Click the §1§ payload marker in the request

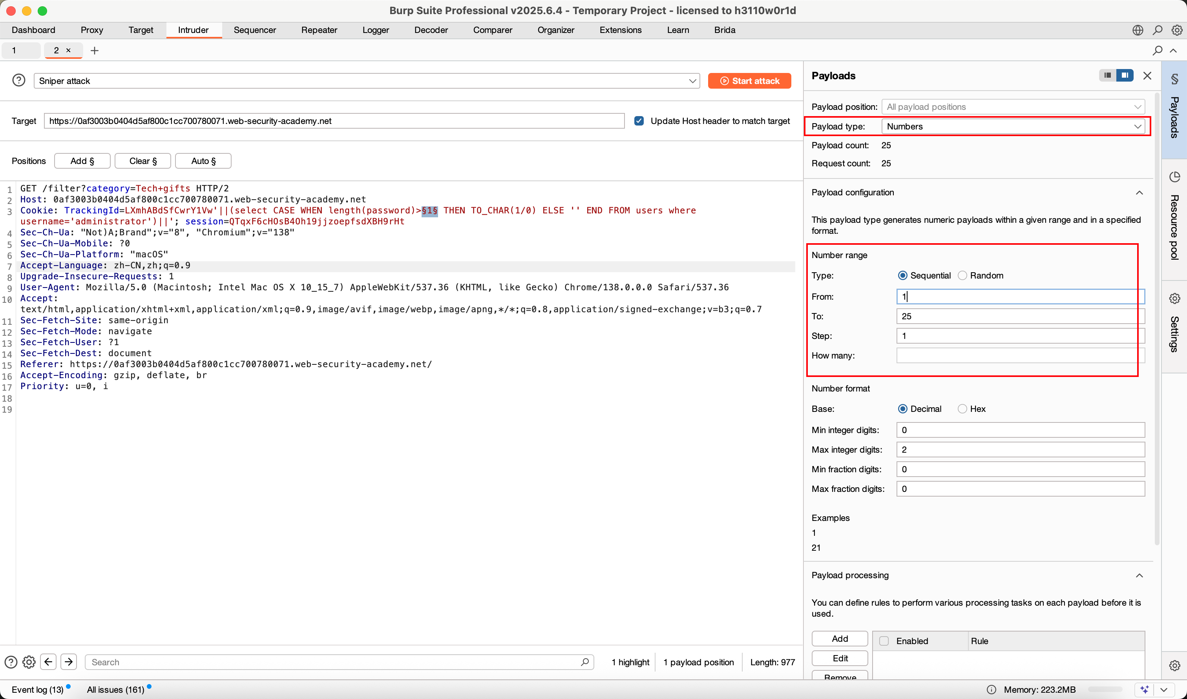coord(429,211)
